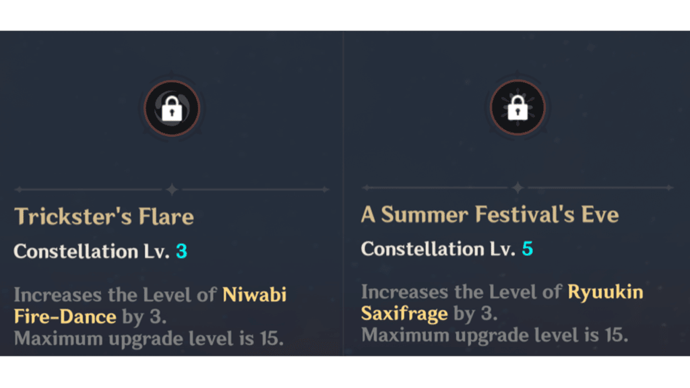Viewport: 690px width, 388px height.
Task: Click the center star ornament above A Summer Festival's Eve
Action: 518,188
